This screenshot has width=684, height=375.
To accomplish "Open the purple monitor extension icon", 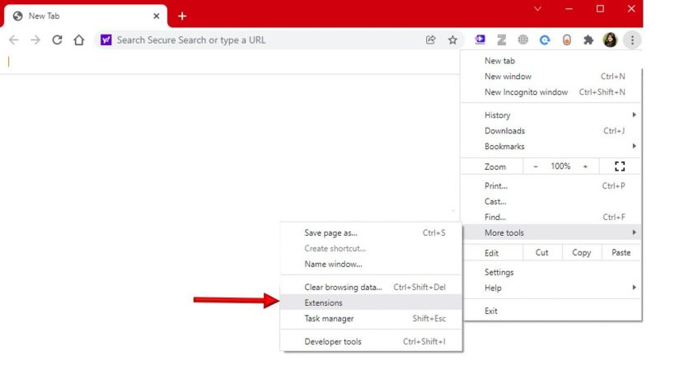I will (x=480, y=40).
